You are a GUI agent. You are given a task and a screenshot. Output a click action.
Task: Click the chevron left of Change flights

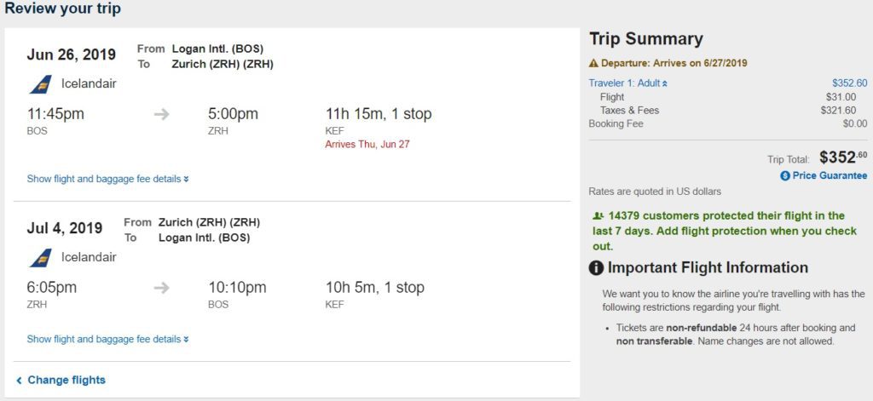pyautogui.click(x=19, y=380)
